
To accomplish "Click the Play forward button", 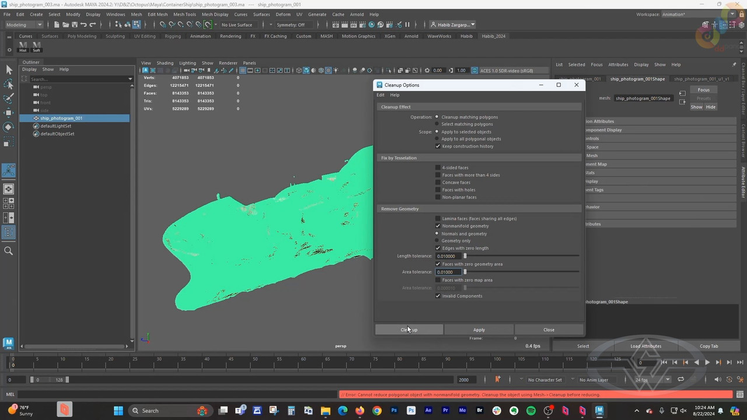I will (x=707, y=362).
